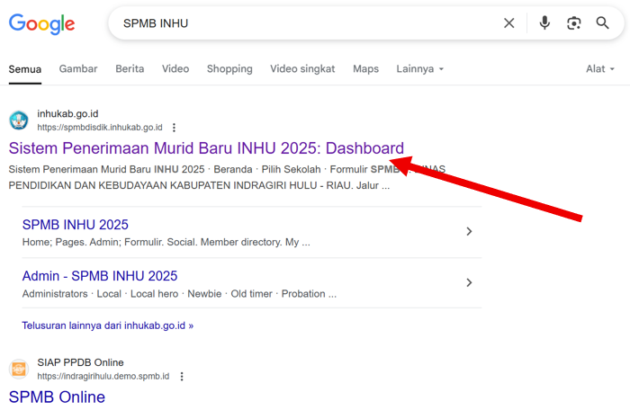
Task: Click the SIAP PPDB Online site name
Action: tap(80, 362)
